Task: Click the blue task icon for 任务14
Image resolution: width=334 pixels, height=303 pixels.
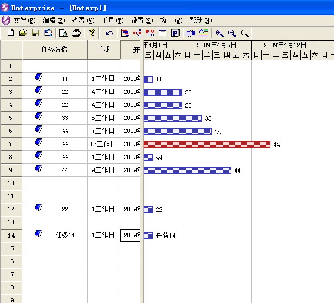Action: (39, 233)
